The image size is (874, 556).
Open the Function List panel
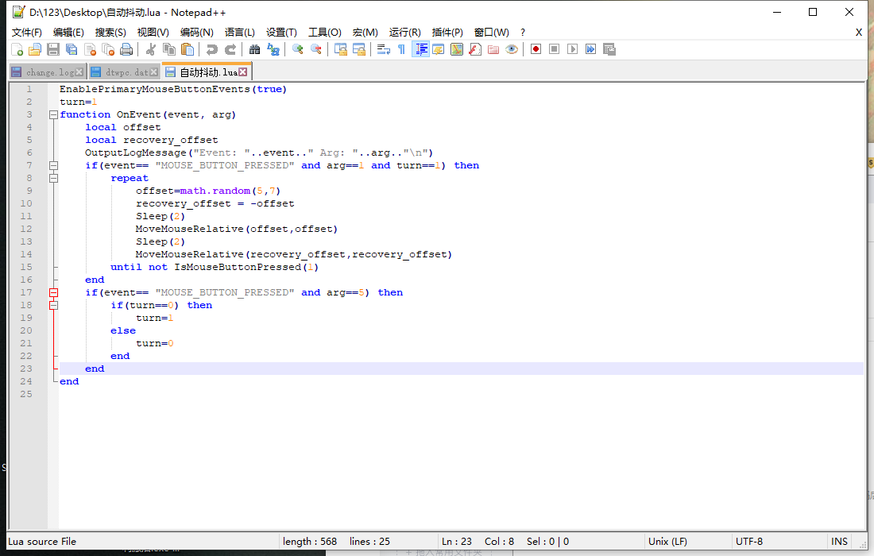coord(475,49)
